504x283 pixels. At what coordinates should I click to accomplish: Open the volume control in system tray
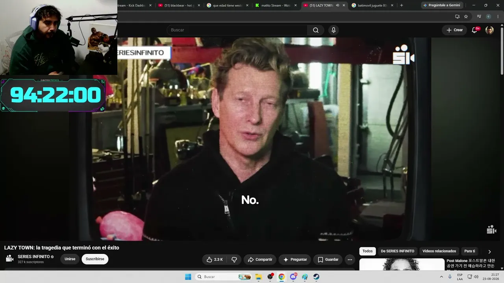tap(476, 277)
